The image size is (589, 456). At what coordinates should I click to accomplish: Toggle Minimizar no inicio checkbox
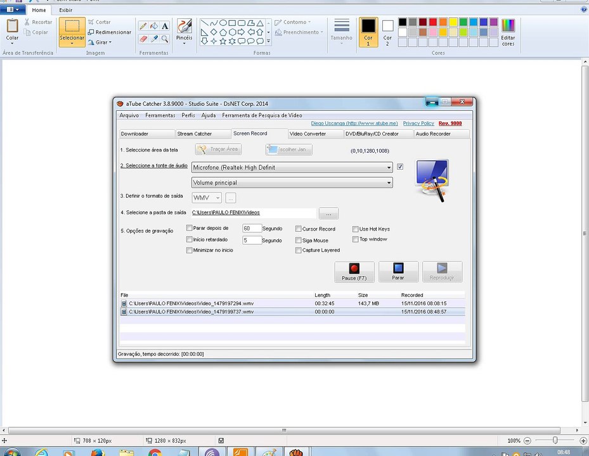pyautogui.click(x=190, y=250)
